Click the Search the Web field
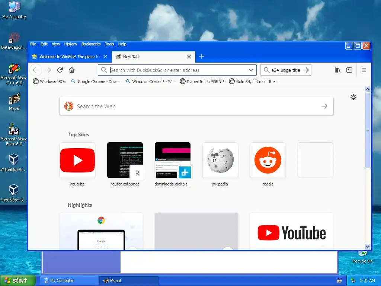The width and height of the screenshot is (381, 286). point(196,106)
